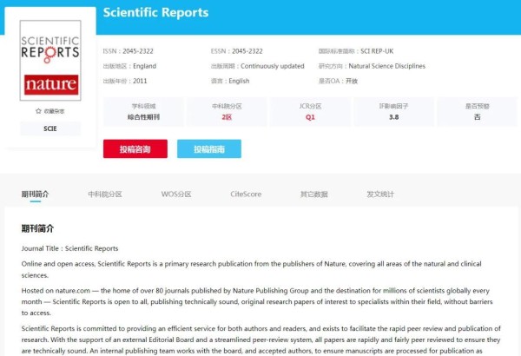Click the ESSN value 2045-2322
The height and width of the screenshot is (356, 521).
tap(247, 51)
